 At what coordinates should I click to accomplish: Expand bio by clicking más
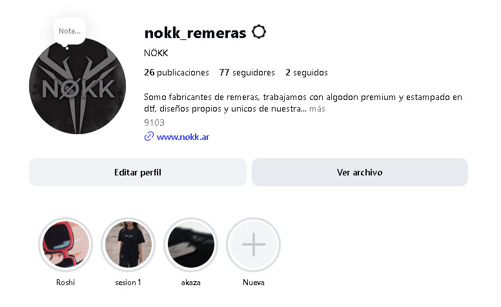(x=317, y=109)
